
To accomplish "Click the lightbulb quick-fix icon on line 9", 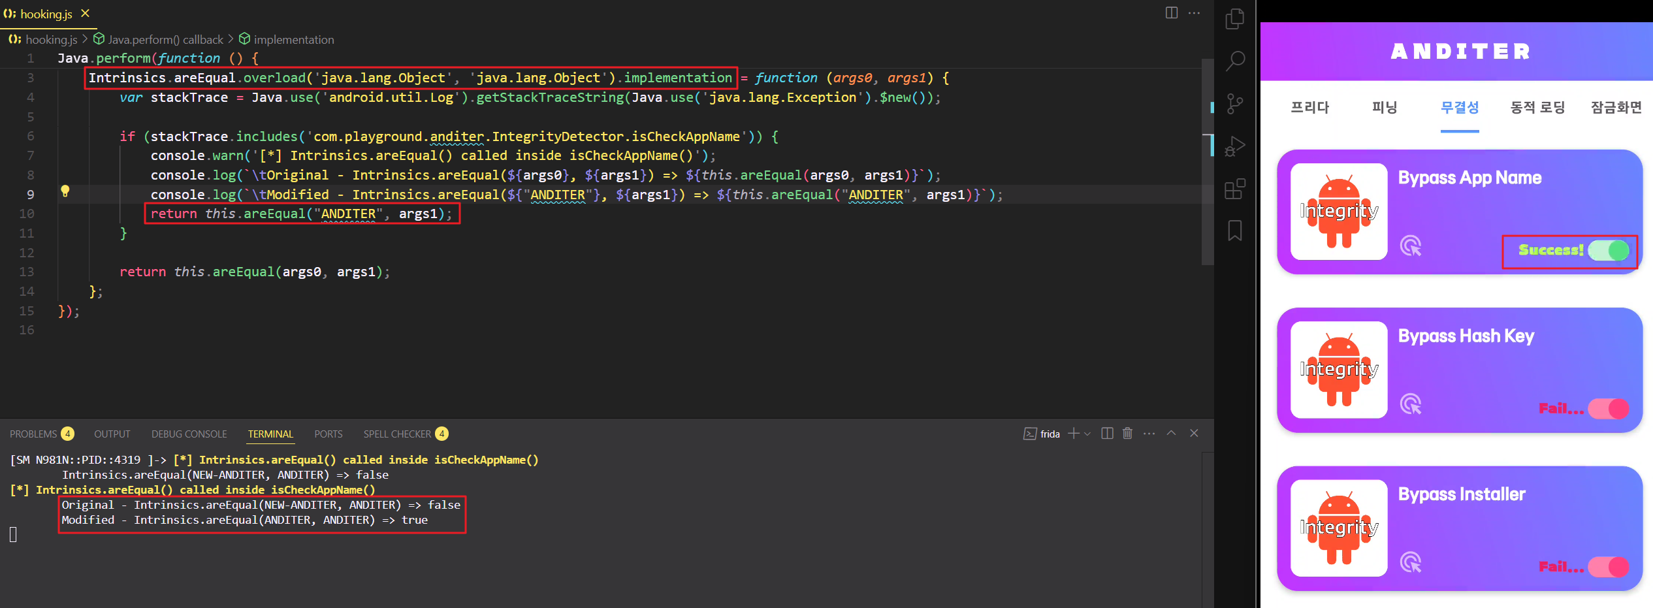I will pos(65,191).
